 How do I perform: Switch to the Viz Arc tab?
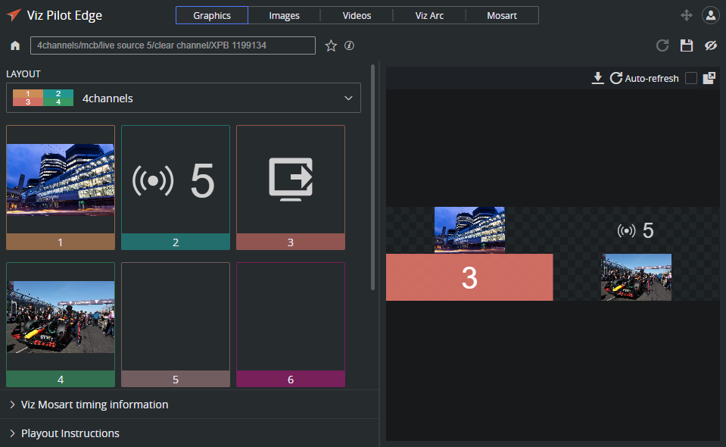[x=429, y=15]
